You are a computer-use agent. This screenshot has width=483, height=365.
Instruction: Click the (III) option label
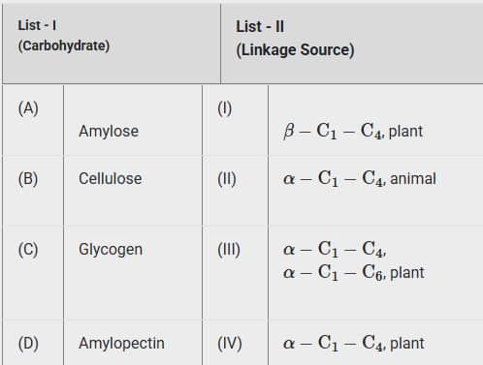(229, 250)
